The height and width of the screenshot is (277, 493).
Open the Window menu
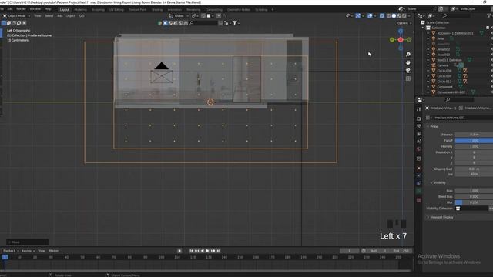pos(35,9)
